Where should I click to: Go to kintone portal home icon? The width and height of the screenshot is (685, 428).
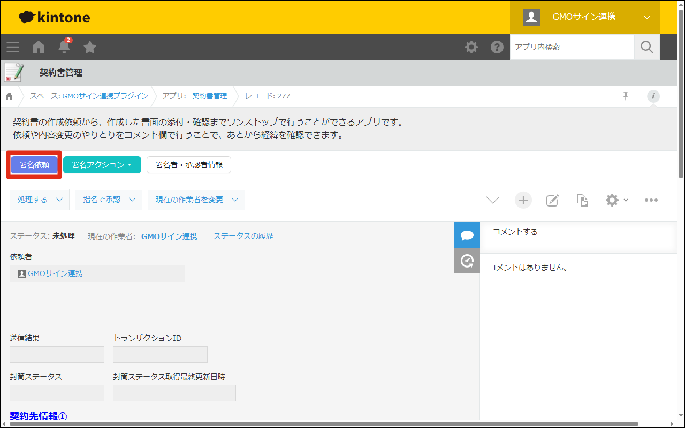point(39,47)
